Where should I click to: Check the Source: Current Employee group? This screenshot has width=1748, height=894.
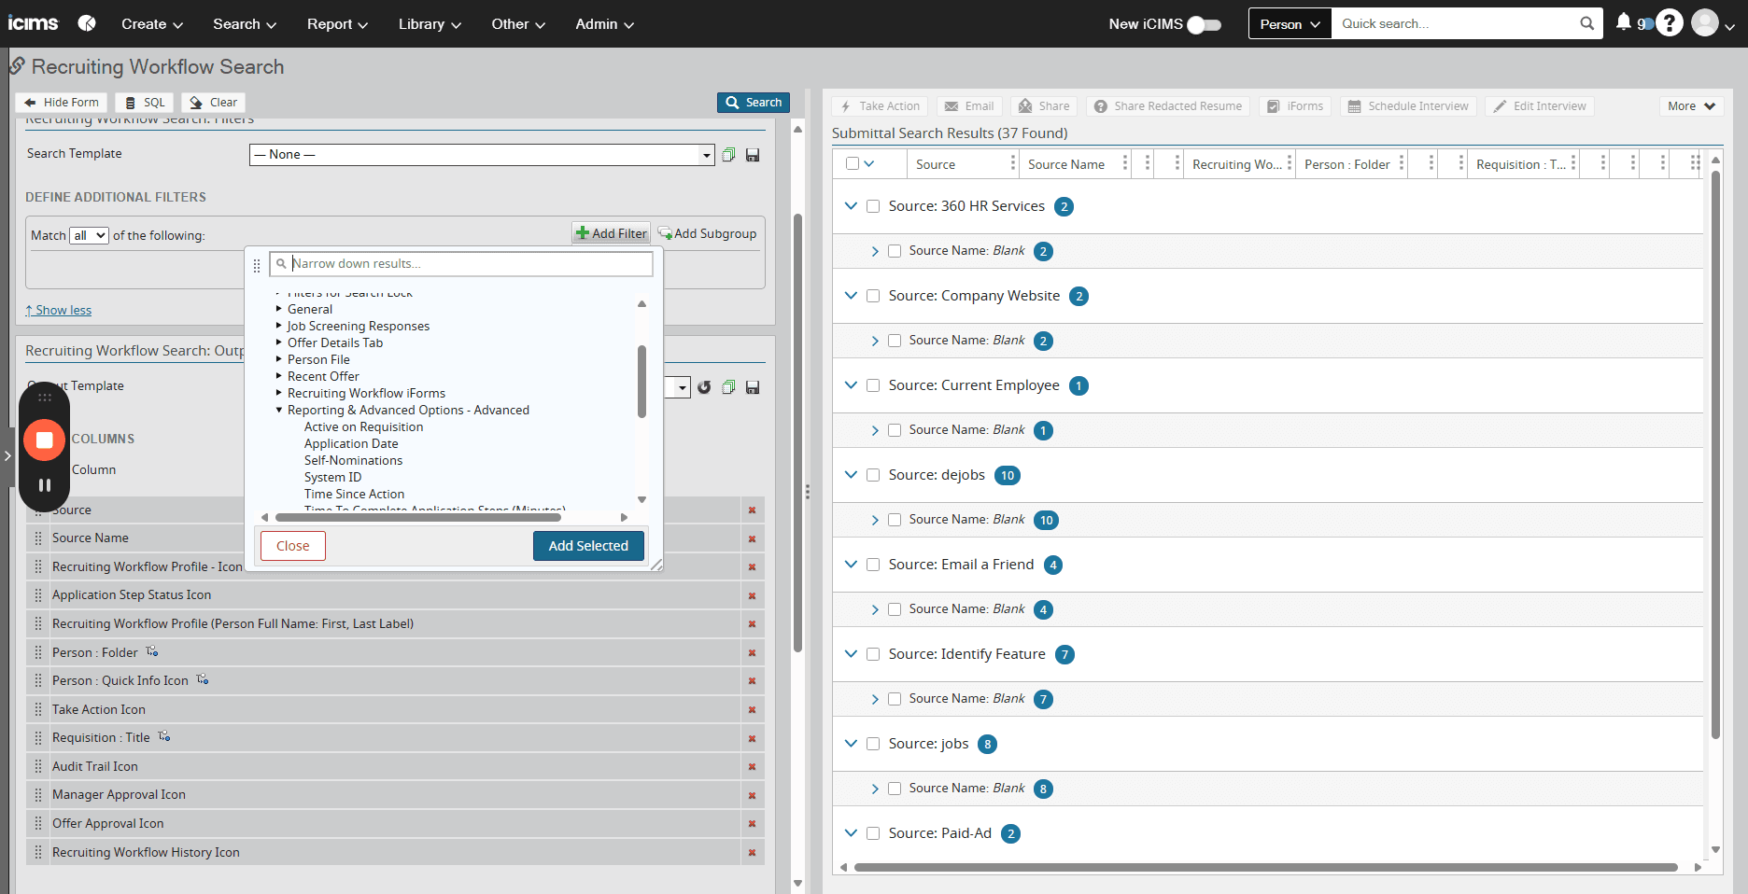(873, 385)
